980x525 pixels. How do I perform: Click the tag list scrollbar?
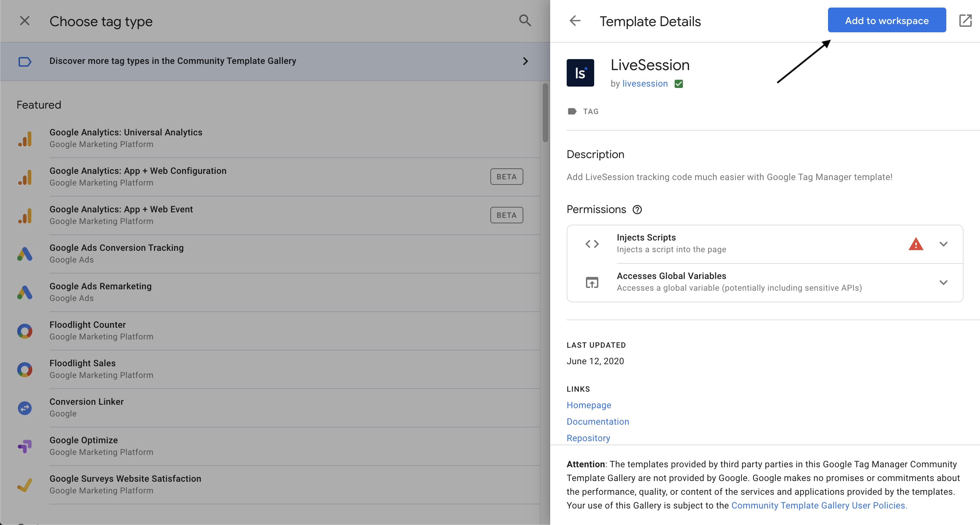tap(545, 113)
